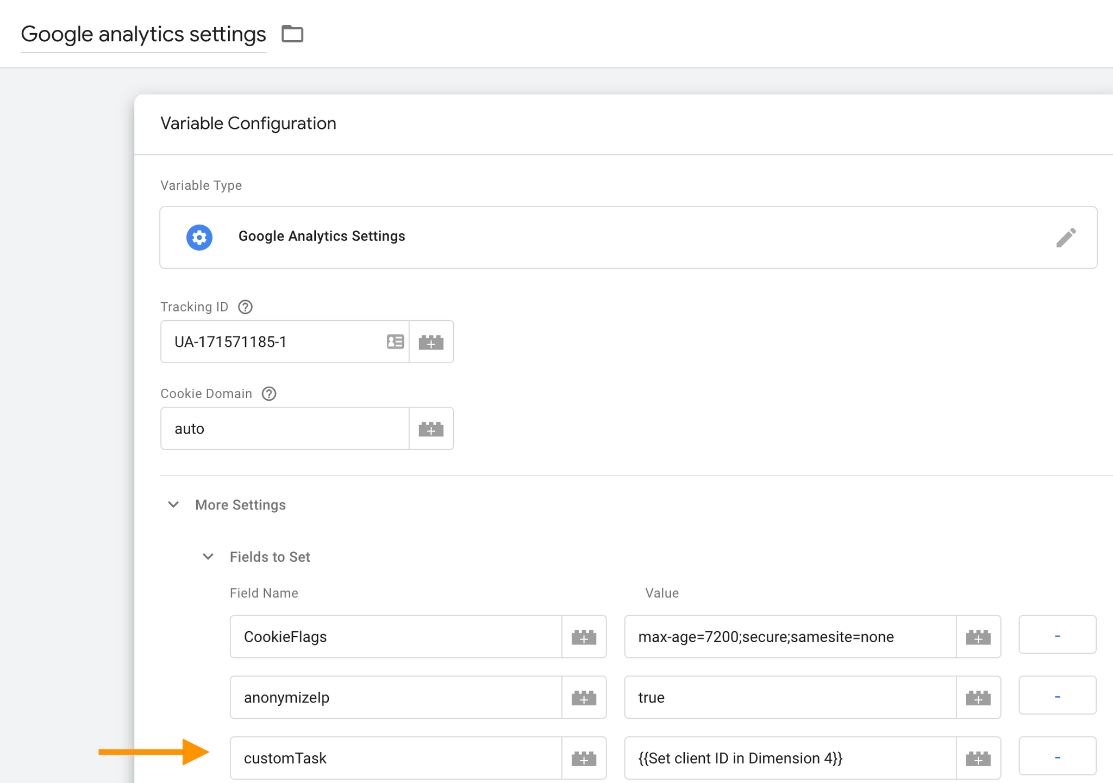
Task: Edit the Google analytics settings title
Action: coord(143,34)
